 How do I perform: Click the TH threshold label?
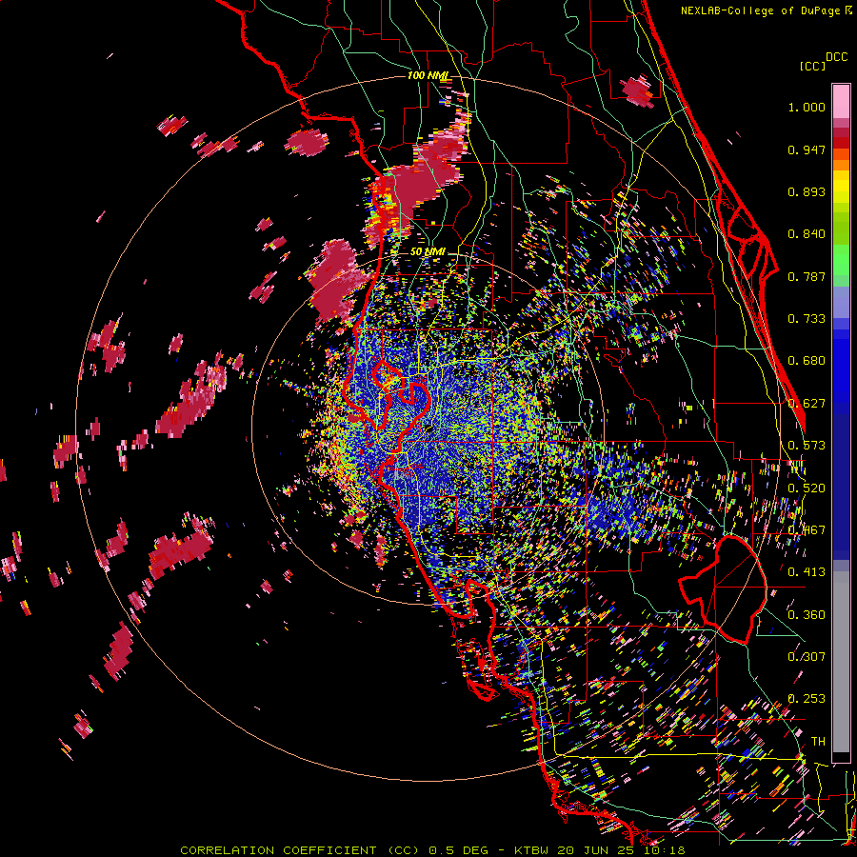point(818,742)
